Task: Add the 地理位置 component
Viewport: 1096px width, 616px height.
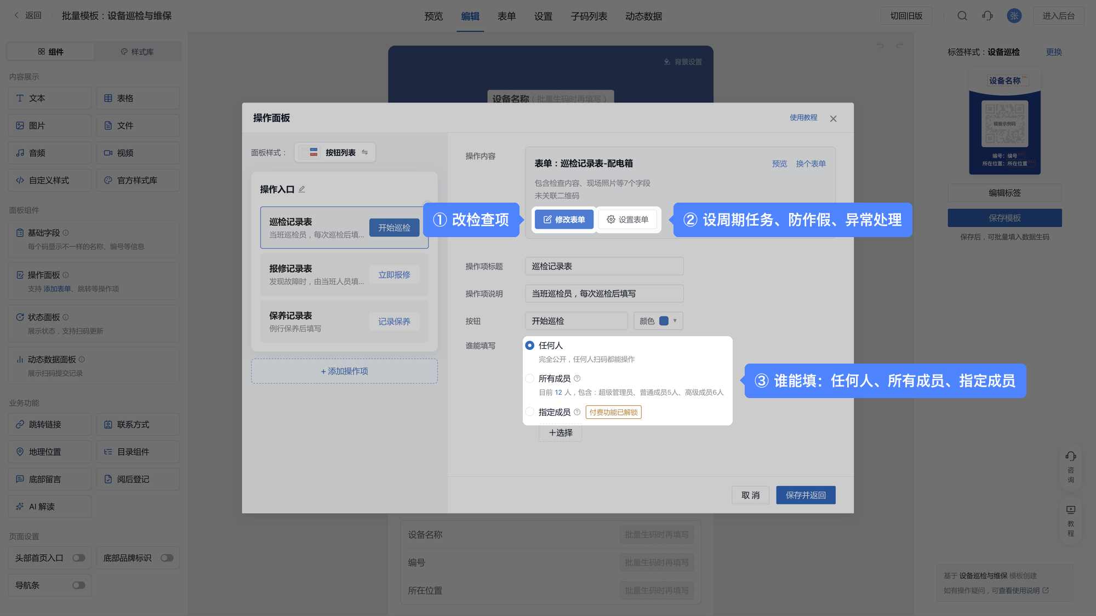Action: (50, 452)
